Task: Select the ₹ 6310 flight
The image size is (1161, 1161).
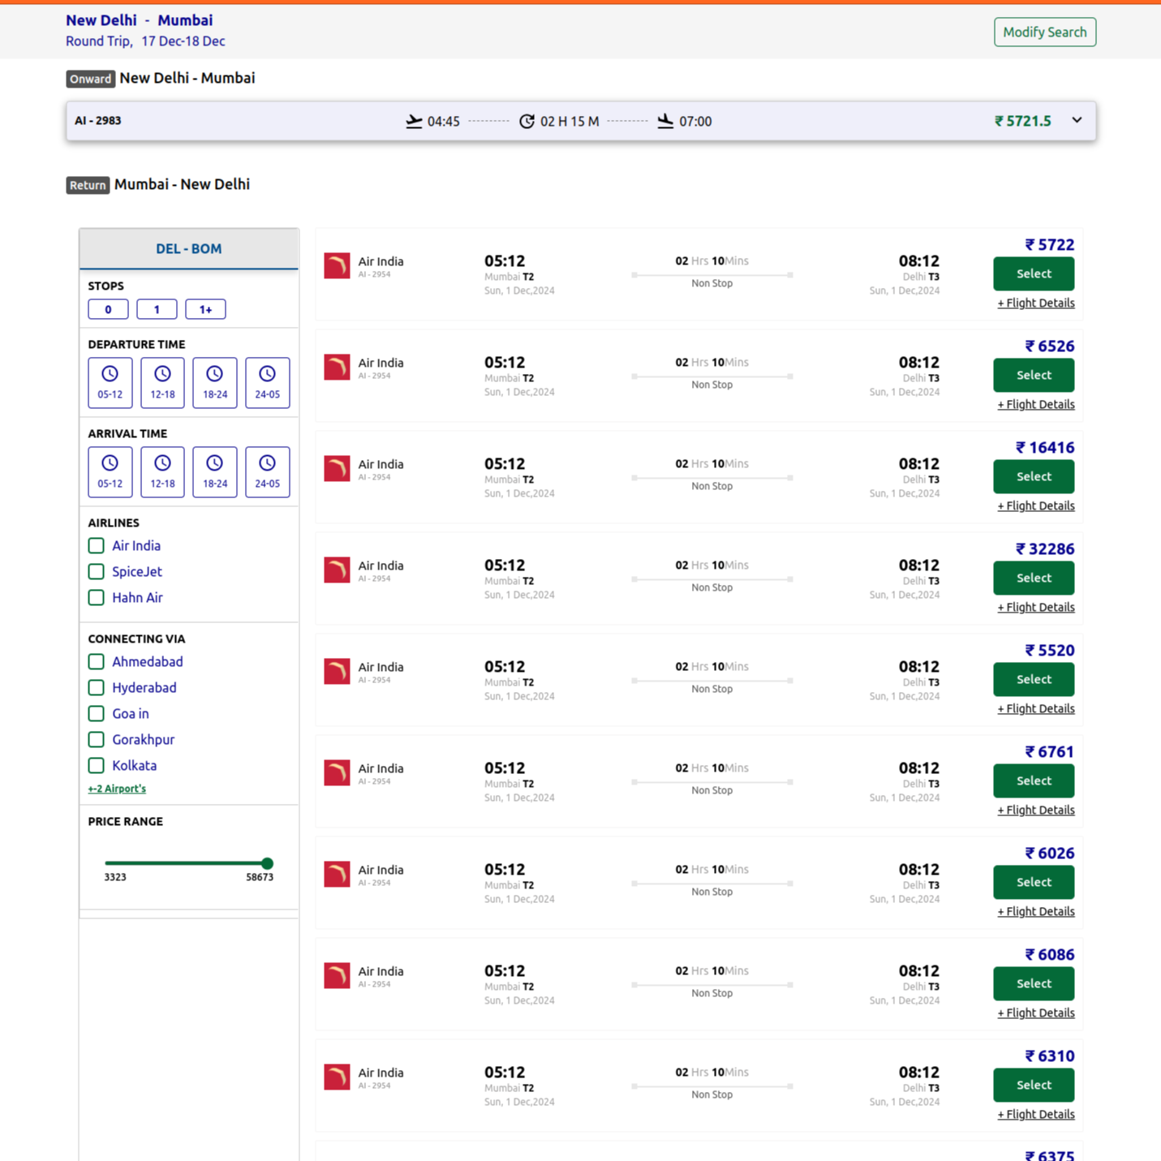Action: tap(1034, 1086)
